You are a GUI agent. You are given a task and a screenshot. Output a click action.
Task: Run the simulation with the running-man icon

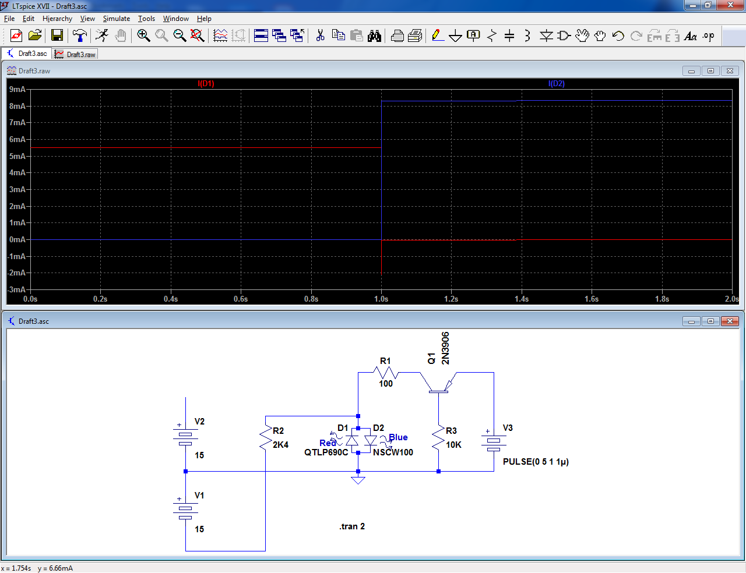pos(102,36)
